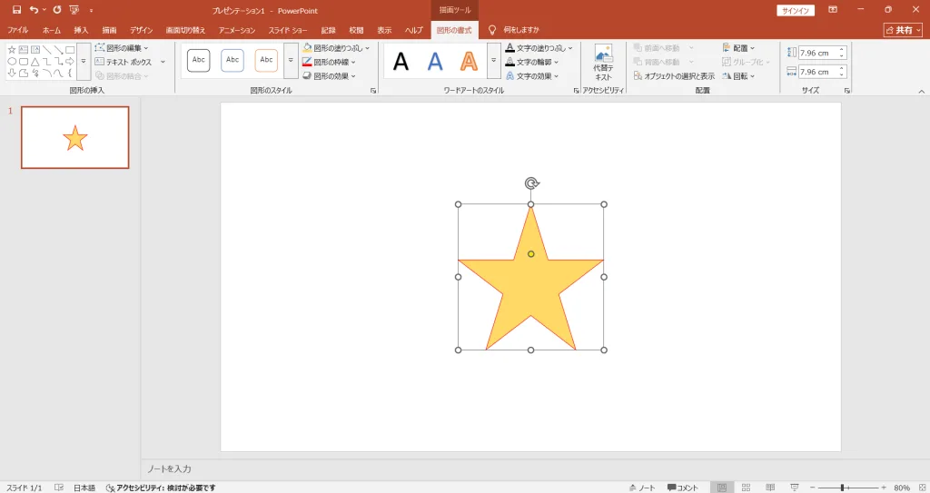Screen dimensions: 930x493
Task: Click the zoom slider handle in status bar
Action: [842, 488]
